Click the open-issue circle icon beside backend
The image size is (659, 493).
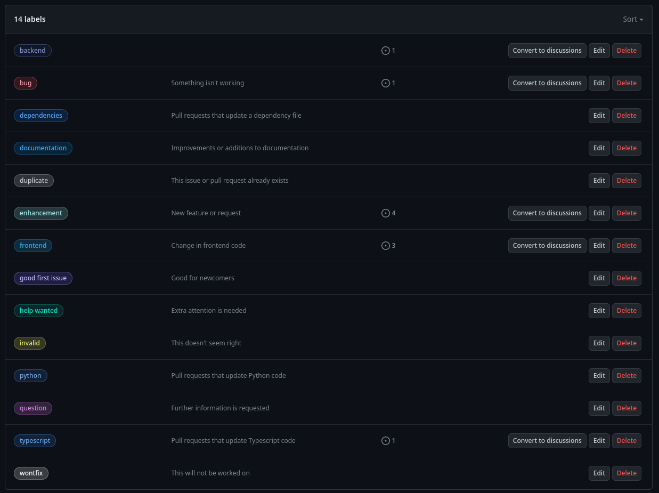[386, 50]
